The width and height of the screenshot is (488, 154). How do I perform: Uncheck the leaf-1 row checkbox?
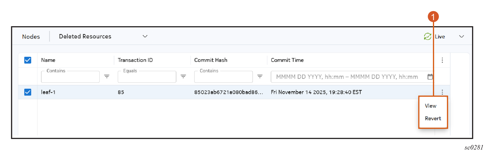(28, 92)
